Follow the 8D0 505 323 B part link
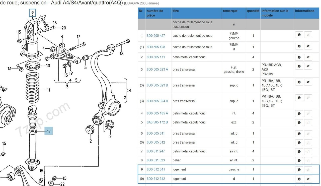 [x=157, y=85]
